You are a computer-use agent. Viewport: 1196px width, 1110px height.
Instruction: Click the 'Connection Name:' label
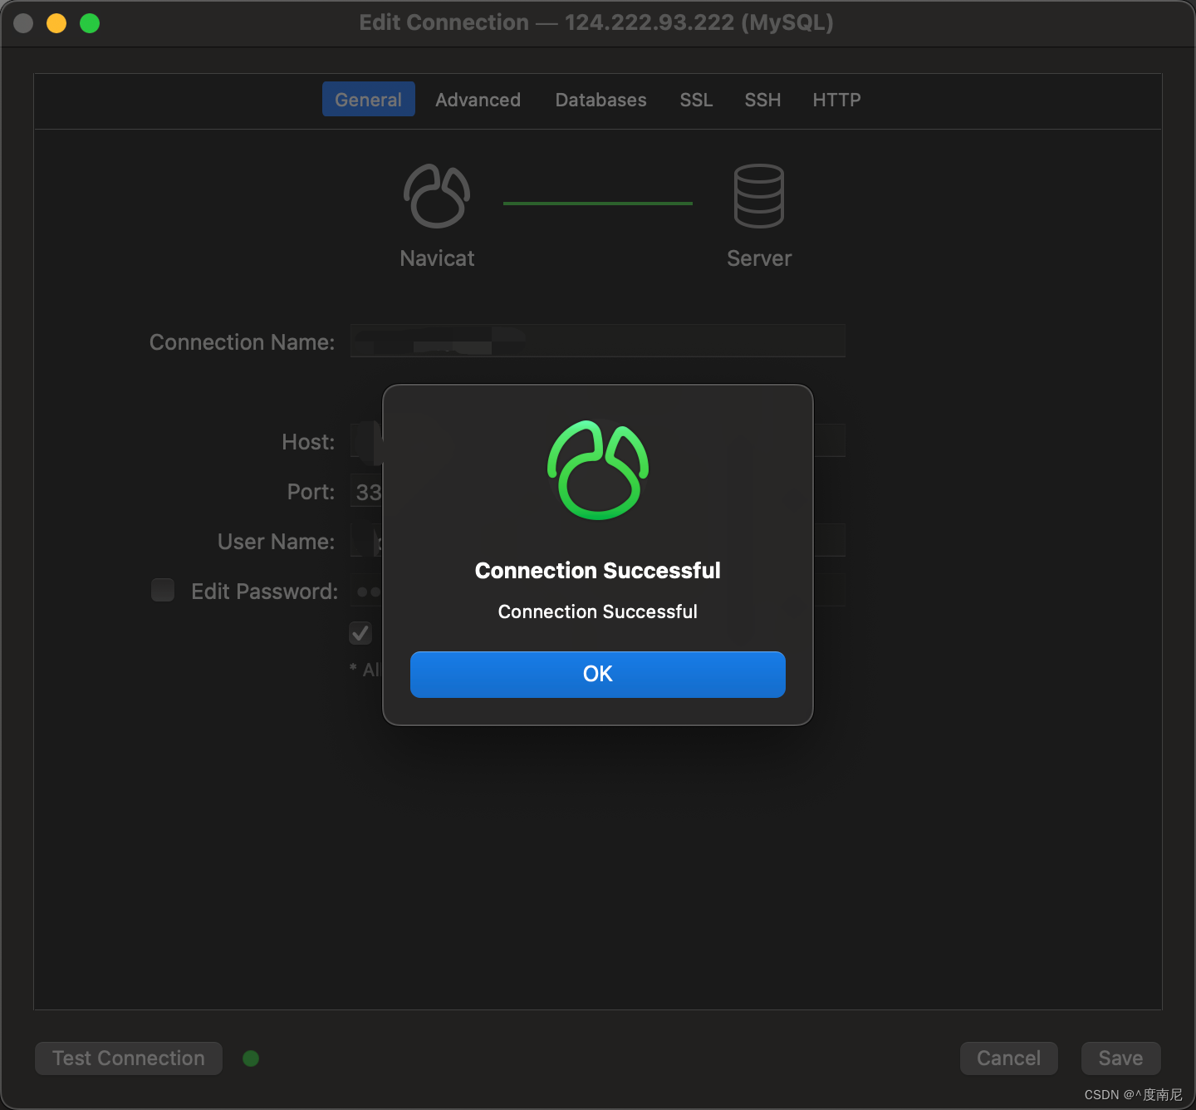242,342
